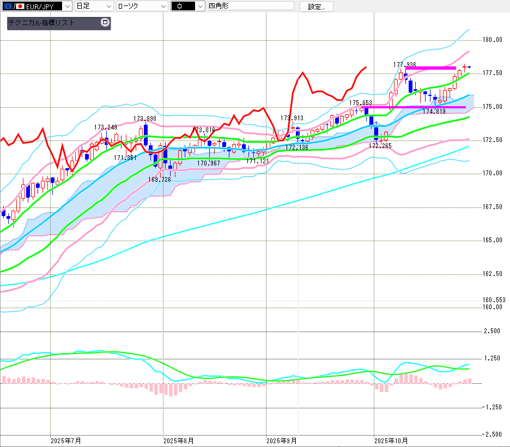This screenshot has width=510, height=447.
Task: Open the EUR/JPY currency pair dropdown
Action: click(67, 7)
